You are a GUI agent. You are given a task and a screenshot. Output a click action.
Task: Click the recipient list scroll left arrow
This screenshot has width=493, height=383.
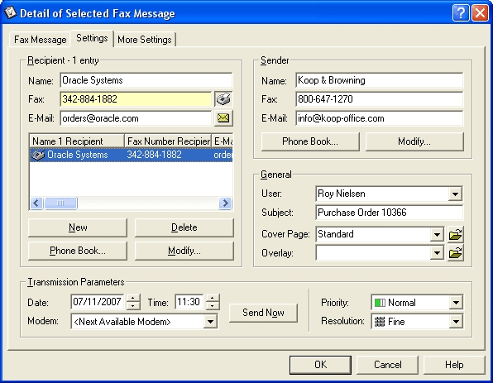point(36,203)
